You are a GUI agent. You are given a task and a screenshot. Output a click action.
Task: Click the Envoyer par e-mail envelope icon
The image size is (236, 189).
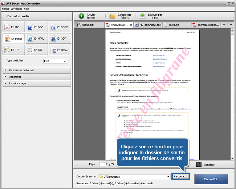click(143, 16)
